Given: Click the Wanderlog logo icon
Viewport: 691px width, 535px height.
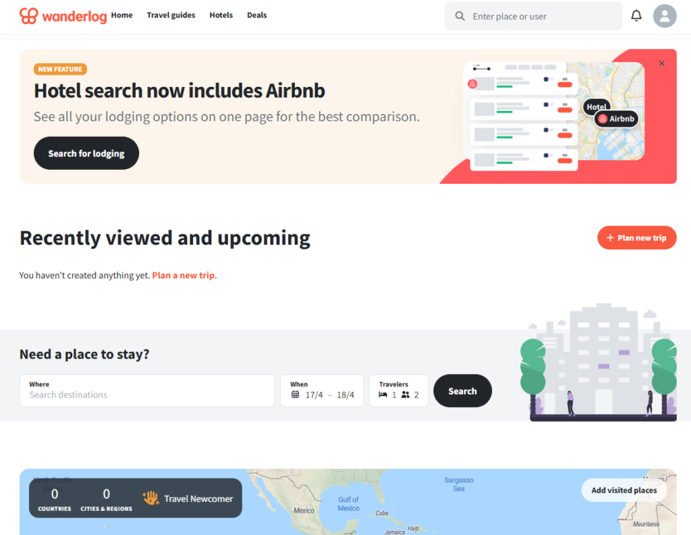Looking at the screenshot, I should [28, 15].
